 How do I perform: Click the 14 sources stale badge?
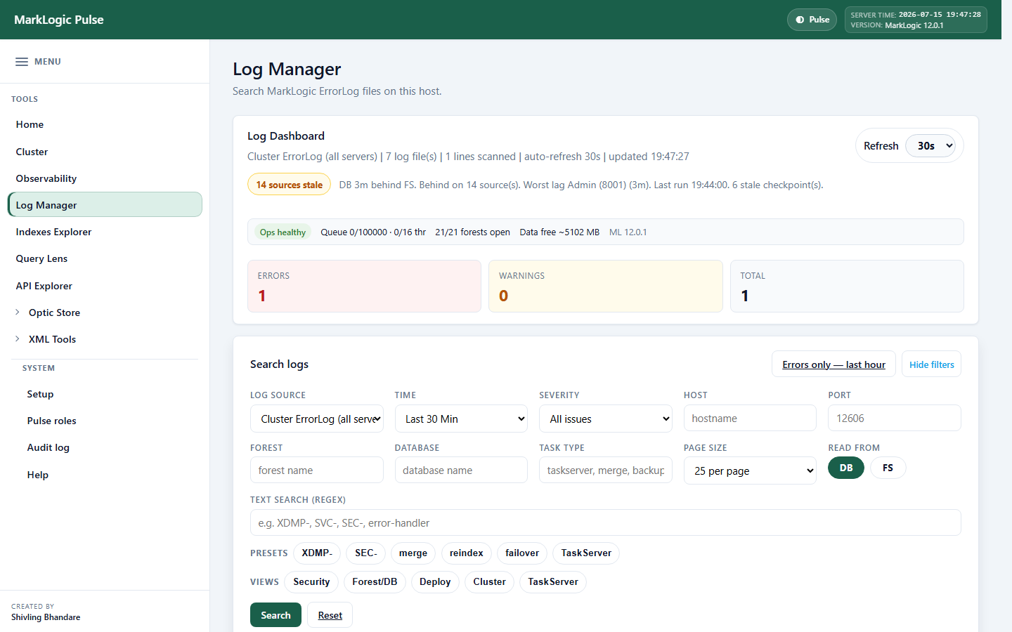pyautogui.click(x=289, y=185)
